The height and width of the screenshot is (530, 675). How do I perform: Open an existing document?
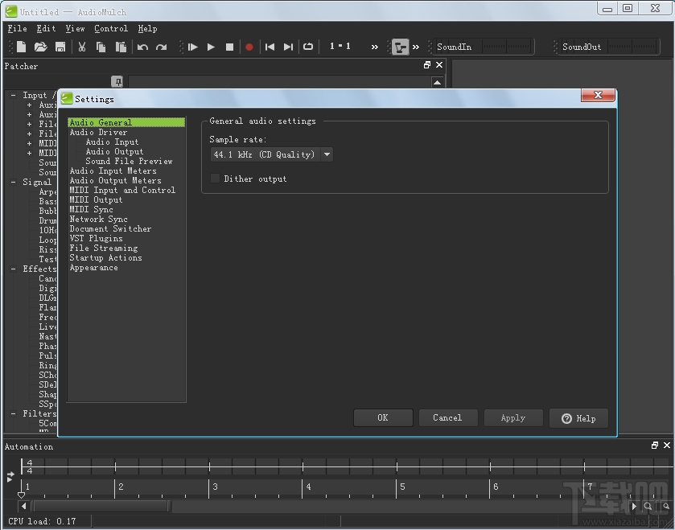(40, 47)
